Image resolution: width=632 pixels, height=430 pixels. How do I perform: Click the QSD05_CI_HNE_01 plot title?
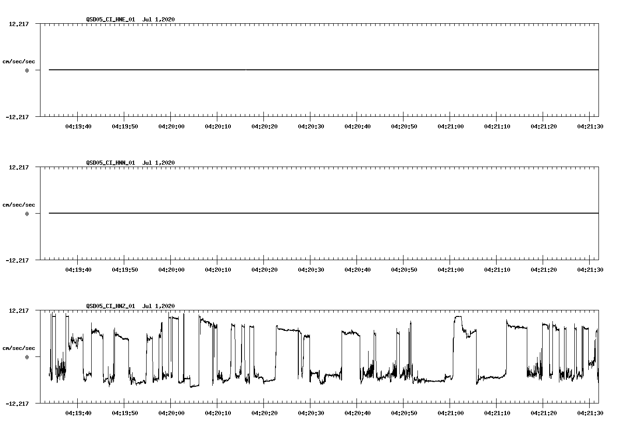[x=130, y=19]
